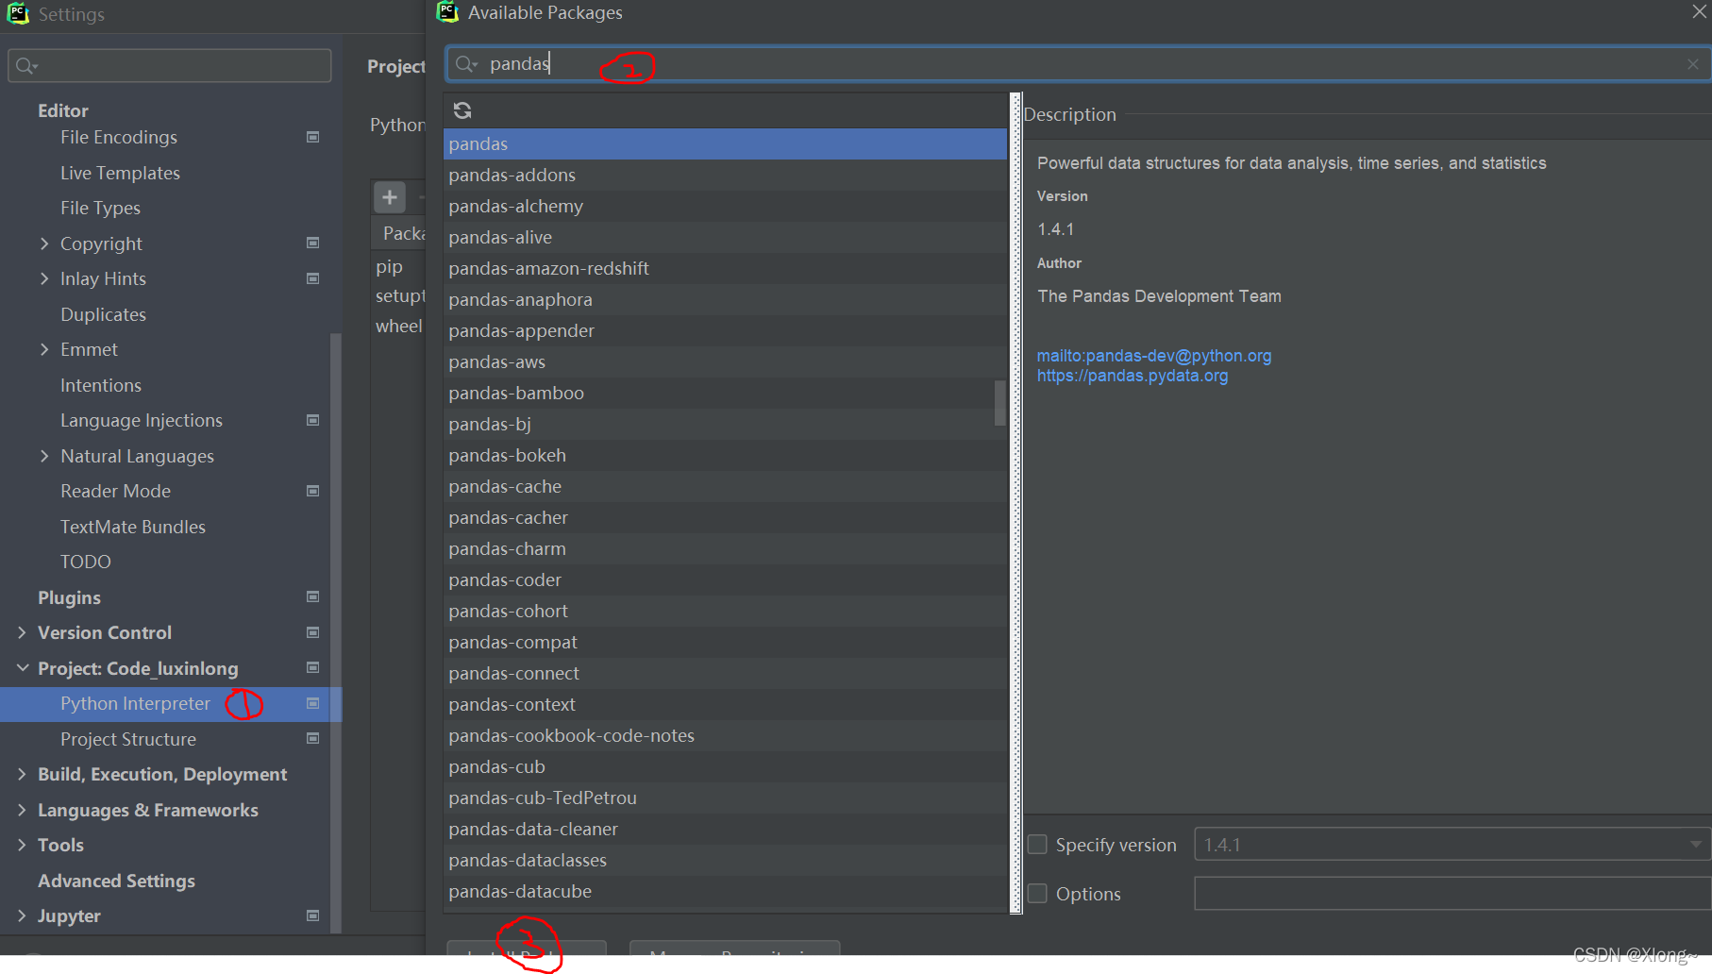The height and width of the screenshot is (974, 1712).
Task: Click project-level icon beside Version Control
Action: point(313,632)
